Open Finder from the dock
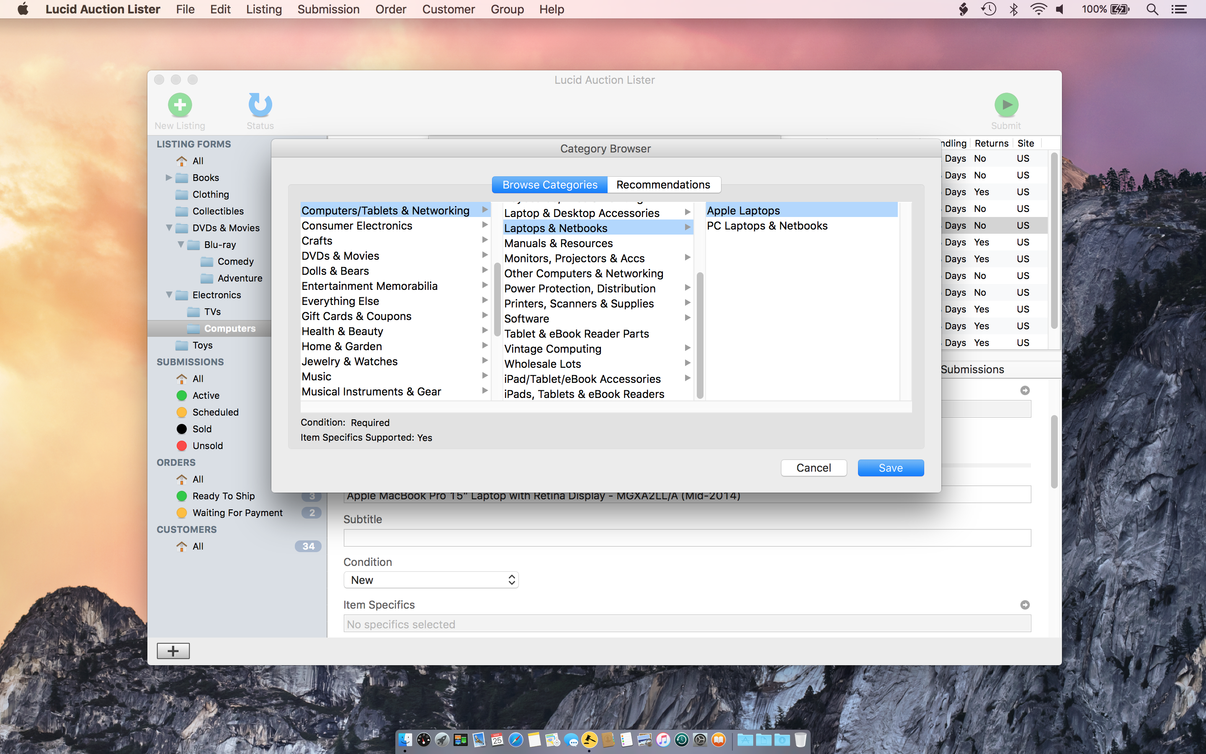 (405, 740)
